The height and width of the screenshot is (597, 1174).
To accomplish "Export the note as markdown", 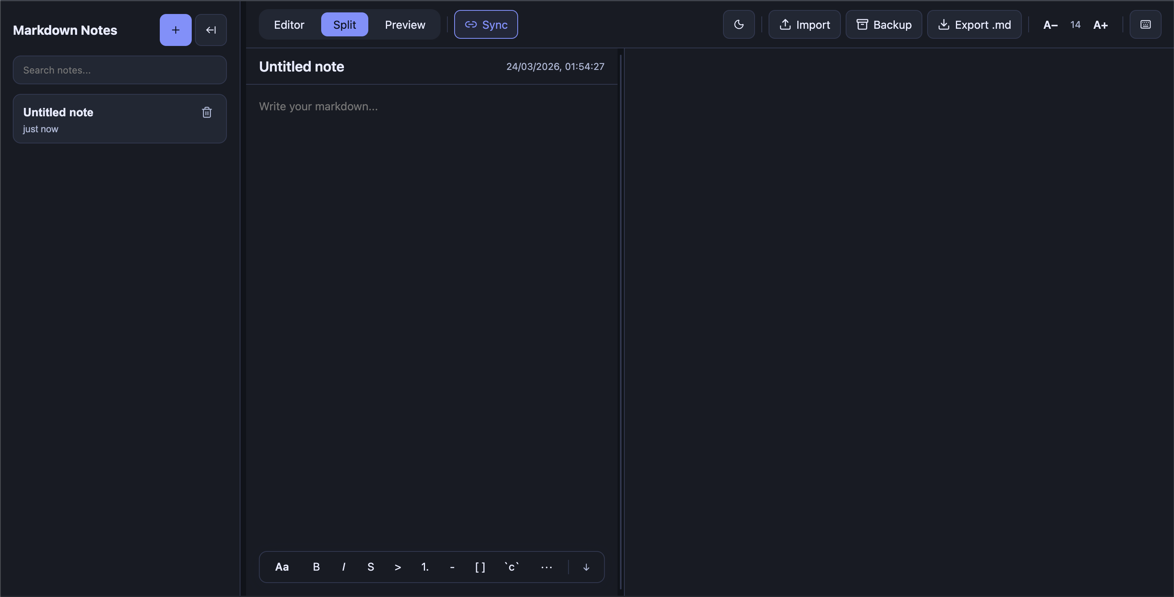I will tap(974, 25).
